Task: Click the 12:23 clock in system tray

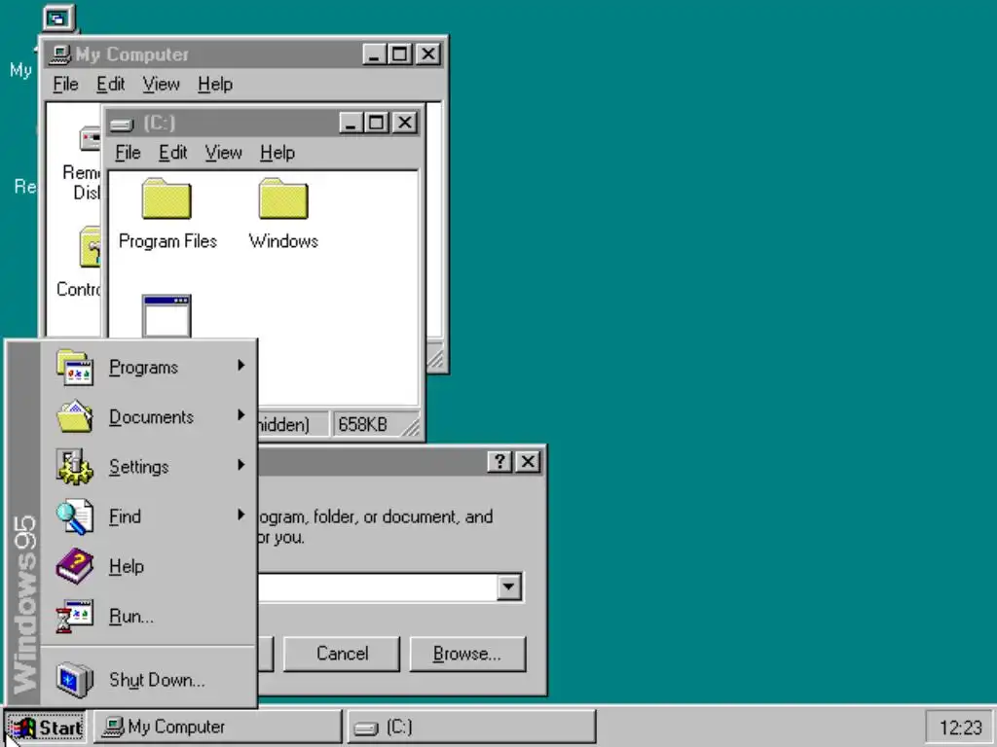Action: click(x=961, y=728)
